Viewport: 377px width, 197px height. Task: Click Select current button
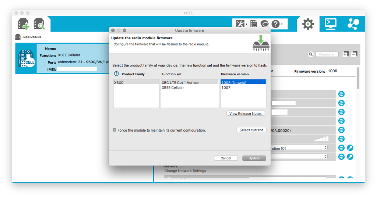(251, 130)
